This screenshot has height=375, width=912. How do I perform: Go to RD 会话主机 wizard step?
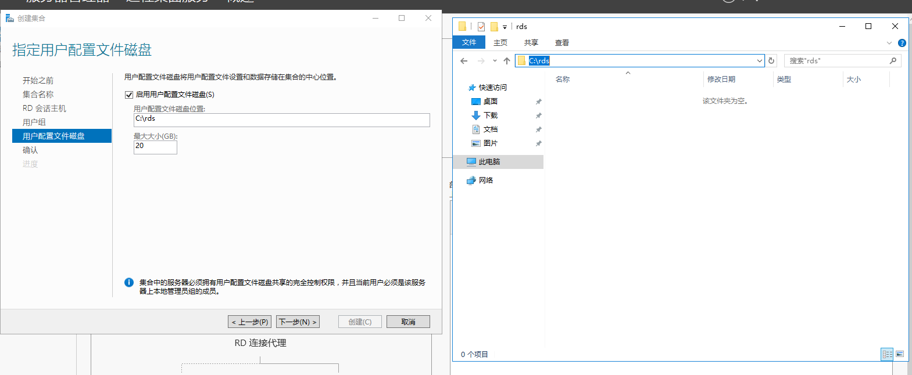(44, 108)
